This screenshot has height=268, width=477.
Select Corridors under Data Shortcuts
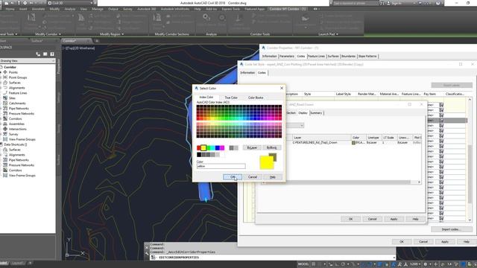[15, 170]
